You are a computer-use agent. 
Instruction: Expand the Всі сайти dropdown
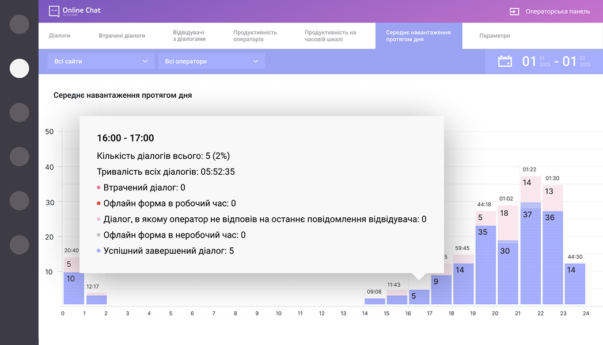[x=101, y=62]
